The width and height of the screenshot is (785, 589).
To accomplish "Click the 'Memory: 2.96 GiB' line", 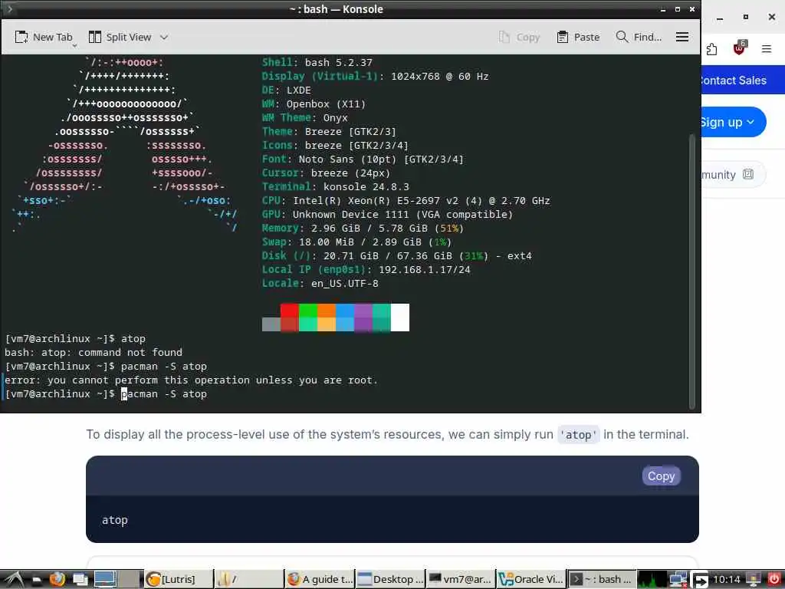I will point(363,229).
